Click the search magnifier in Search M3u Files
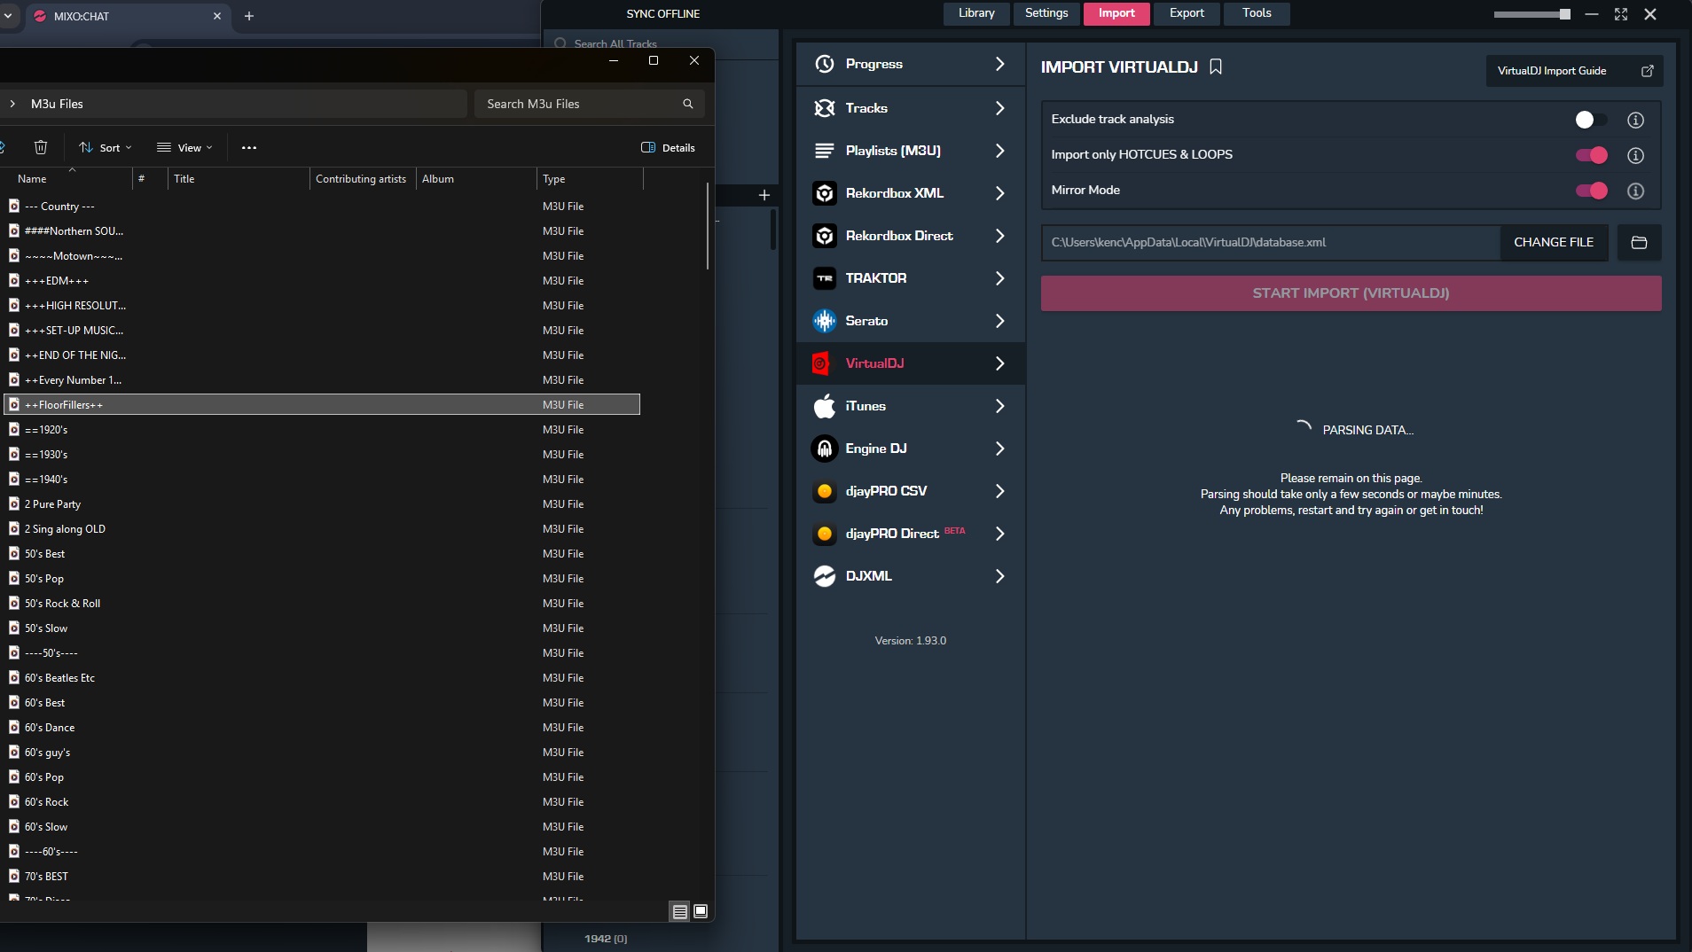 coord(687,104)
